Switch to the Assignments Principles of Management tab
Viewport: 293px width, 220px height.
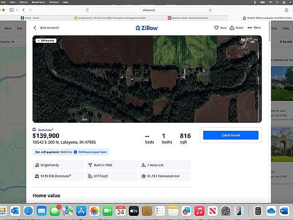110,18
